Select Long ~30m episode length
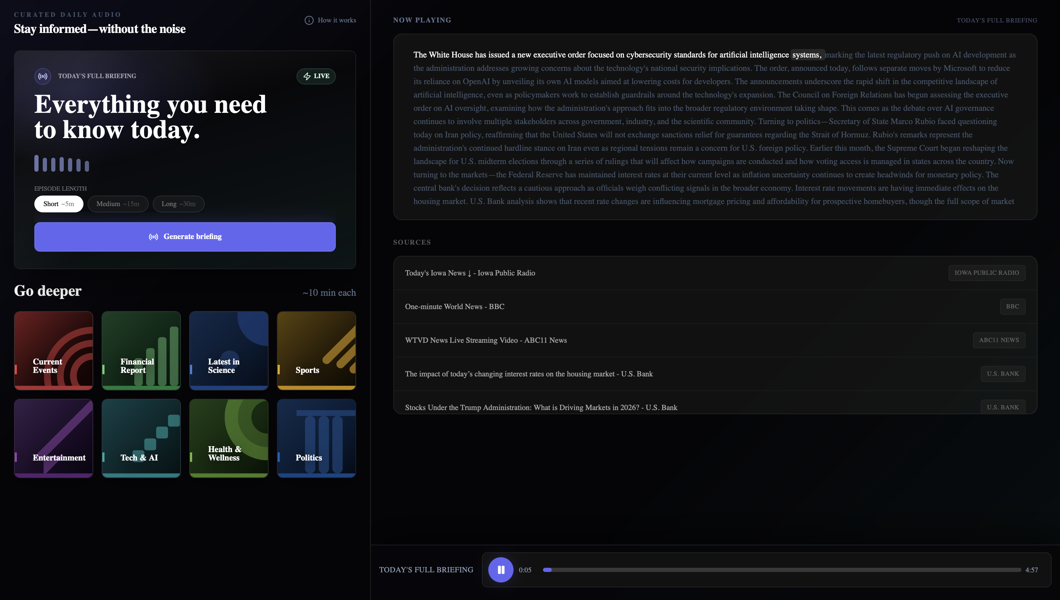 (x=178, y=204)
